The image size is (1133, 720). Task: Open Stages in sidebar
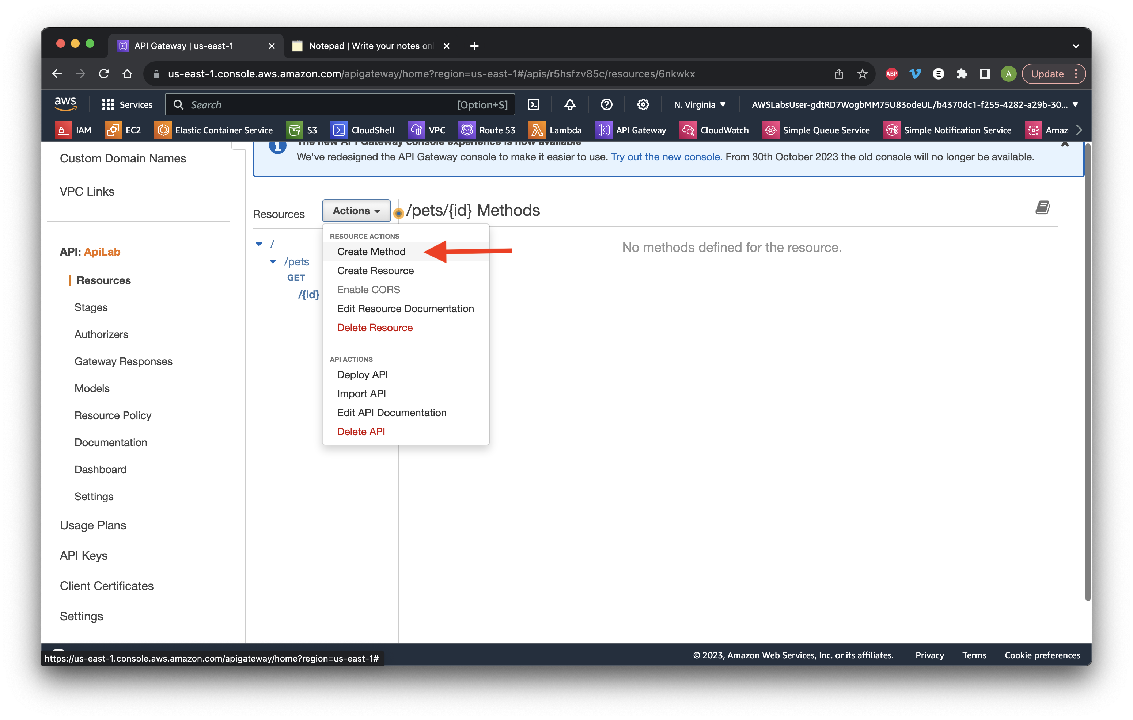(x=91, y=307)
